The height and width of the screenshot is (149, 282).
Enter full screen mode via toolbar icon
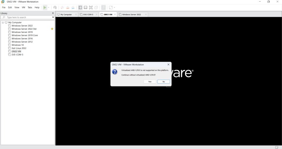point(91,7)
